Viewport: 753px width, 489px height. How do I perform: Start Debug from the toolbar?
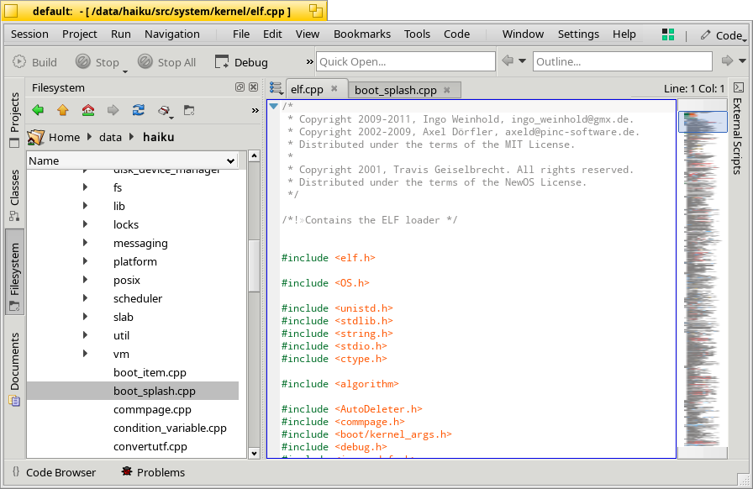click(x=241, y=62)
